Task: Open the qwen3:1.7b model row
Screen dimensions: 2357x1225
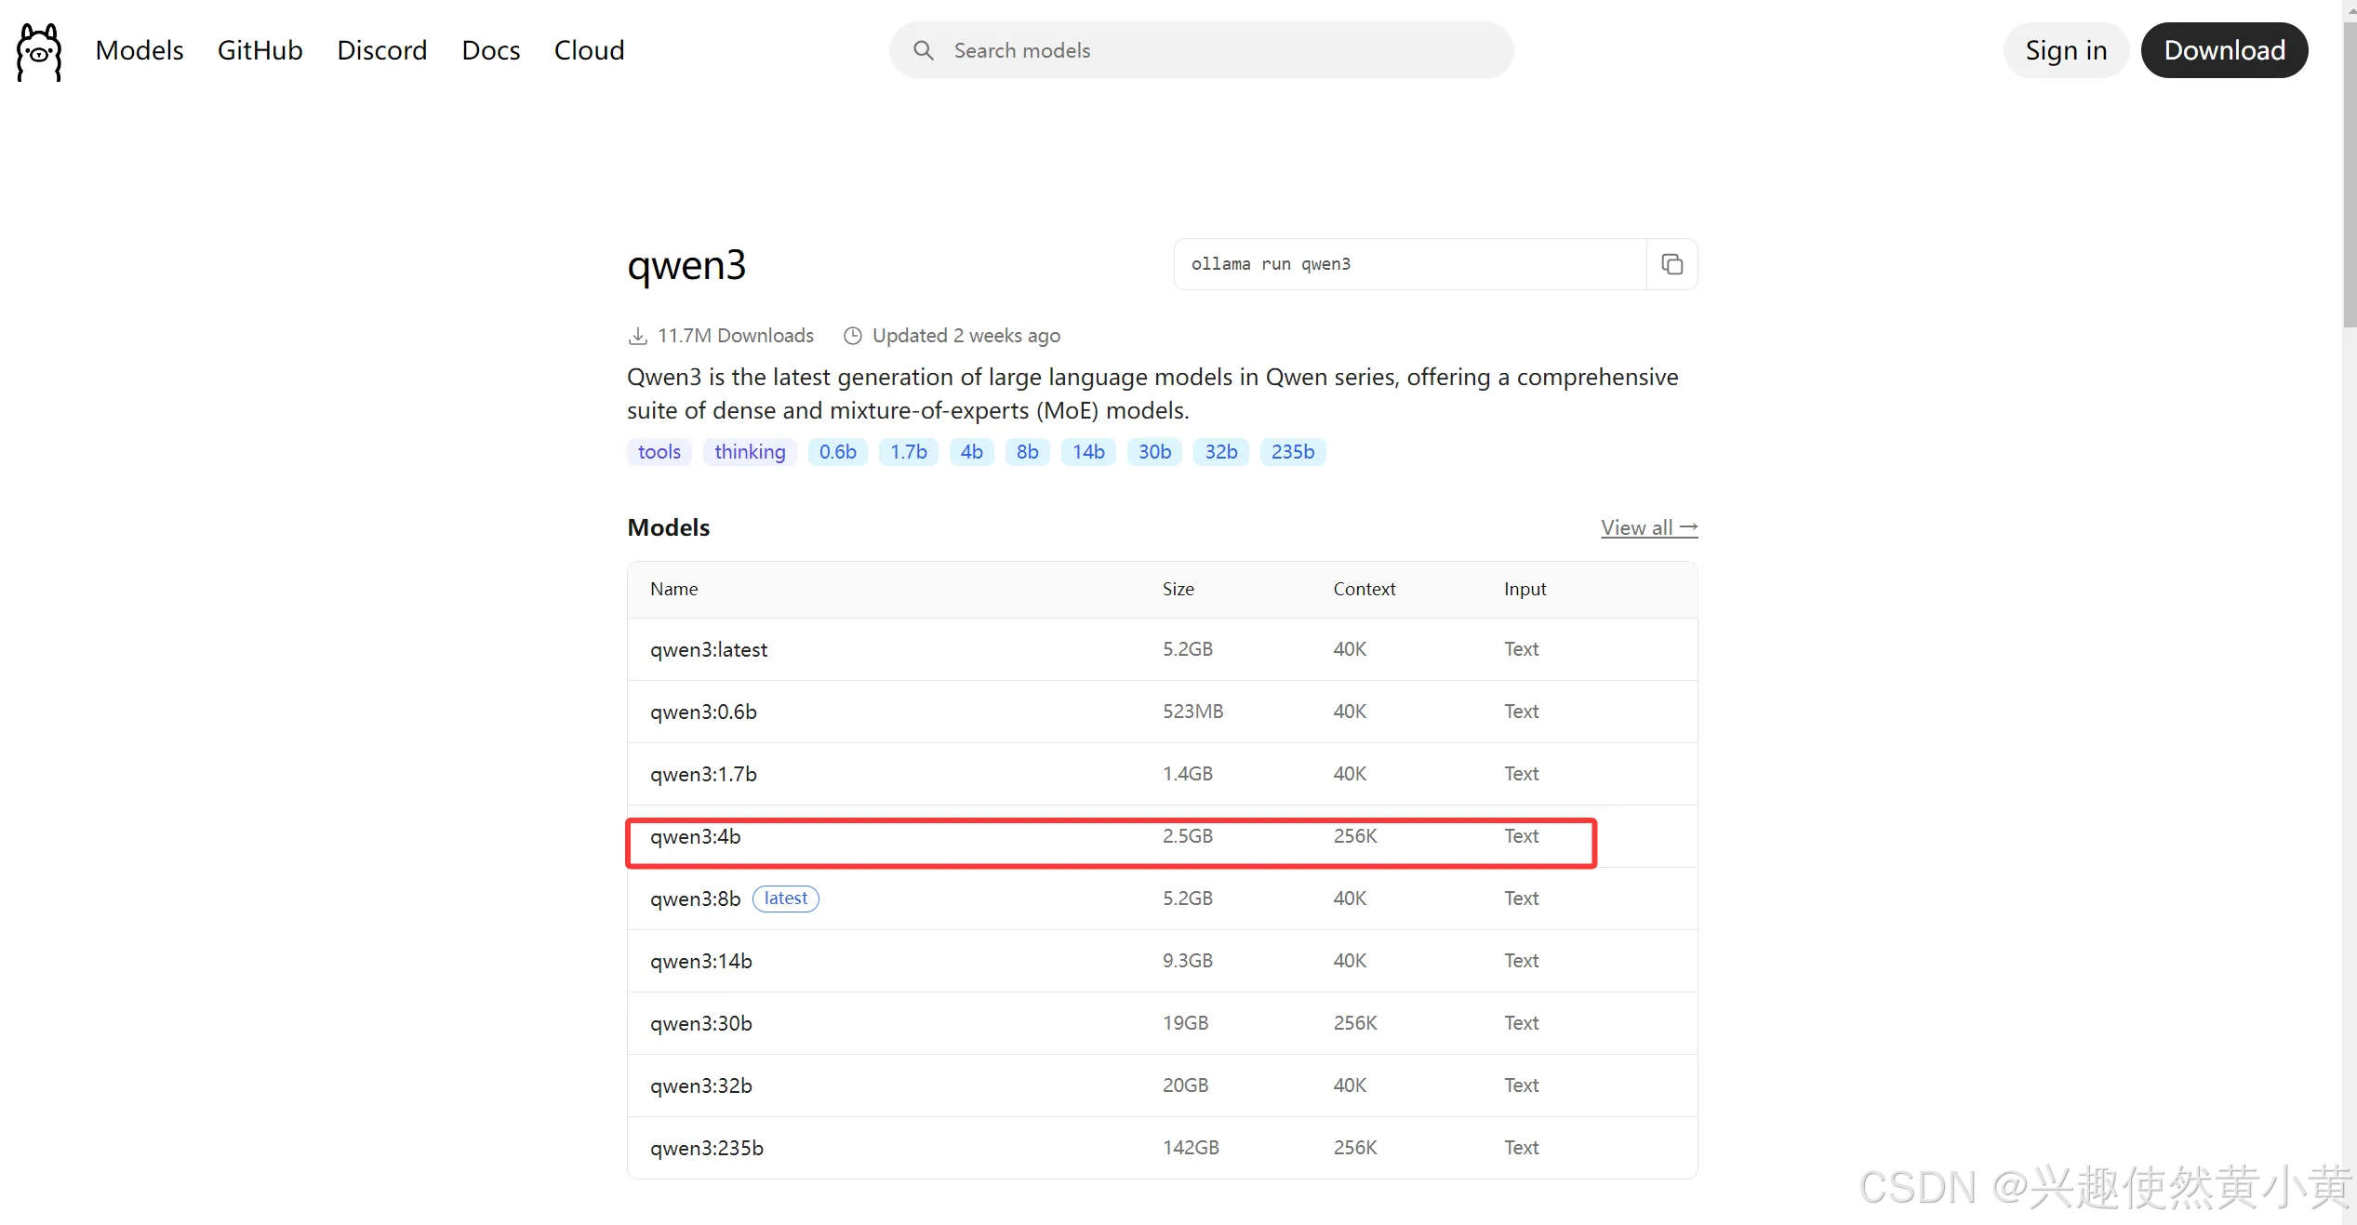Action: coord(1162,774)
